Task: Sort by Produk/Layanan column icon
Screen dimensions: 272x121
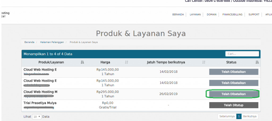Action: [x=82, y=62]
